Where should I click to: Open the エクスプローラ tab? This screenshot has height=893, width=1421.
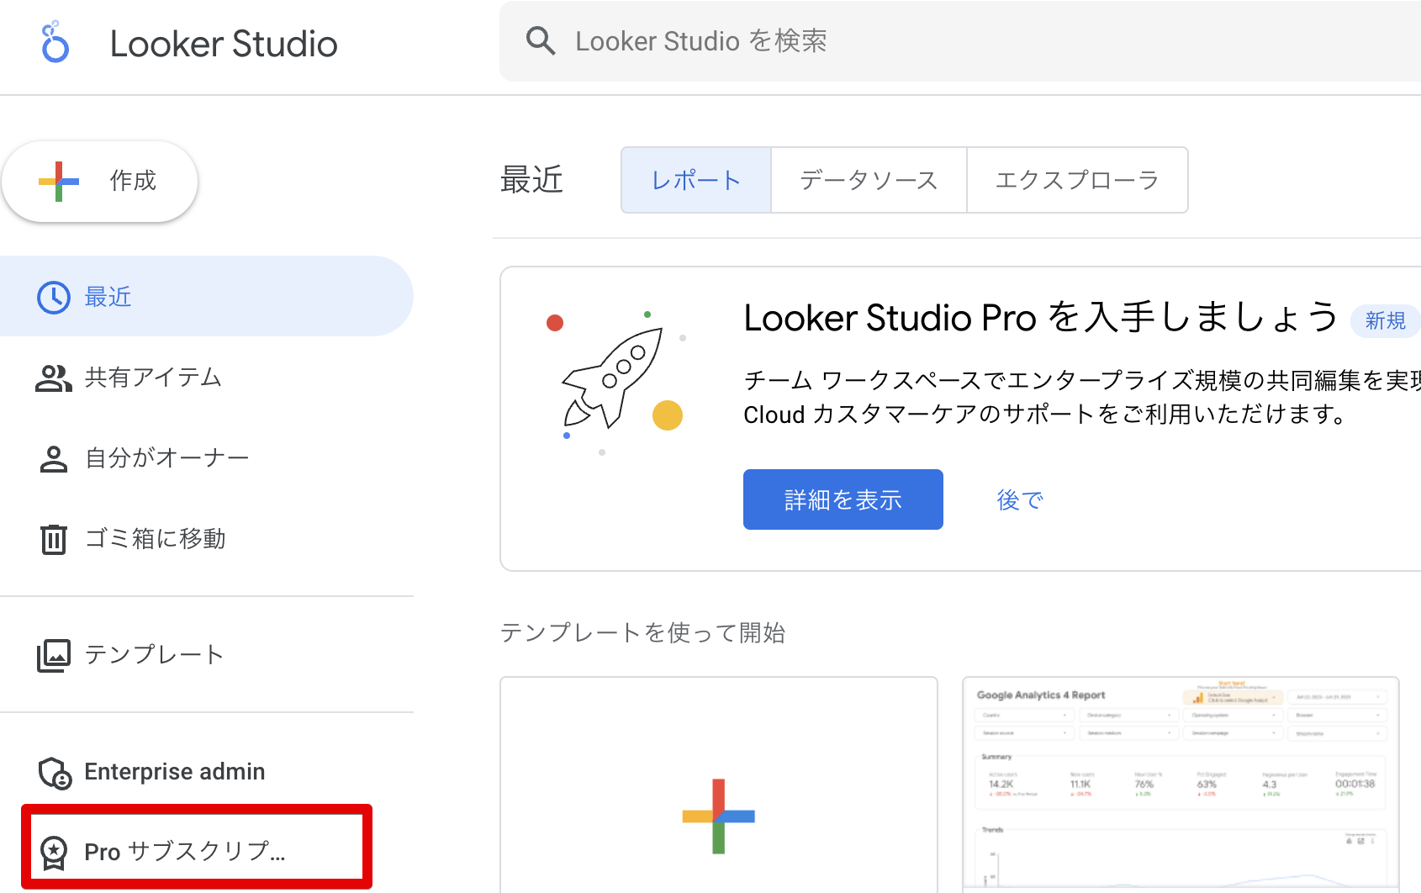click(1077, 180)
